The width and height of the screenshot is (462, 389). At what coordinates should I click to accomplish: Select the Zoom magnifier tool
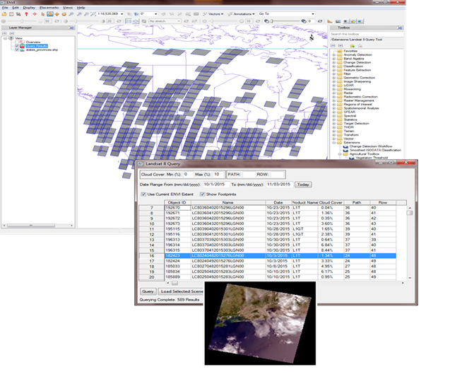pos(71,14)
